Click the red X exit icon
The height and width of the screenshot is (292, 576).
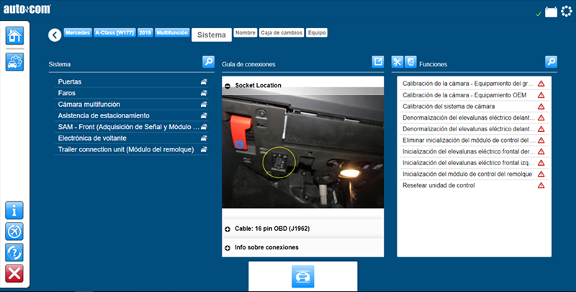pos(14,273)
